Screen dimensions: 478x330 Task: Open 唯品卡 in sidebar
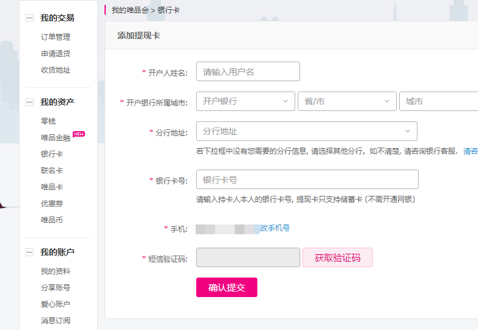[52, 187]
